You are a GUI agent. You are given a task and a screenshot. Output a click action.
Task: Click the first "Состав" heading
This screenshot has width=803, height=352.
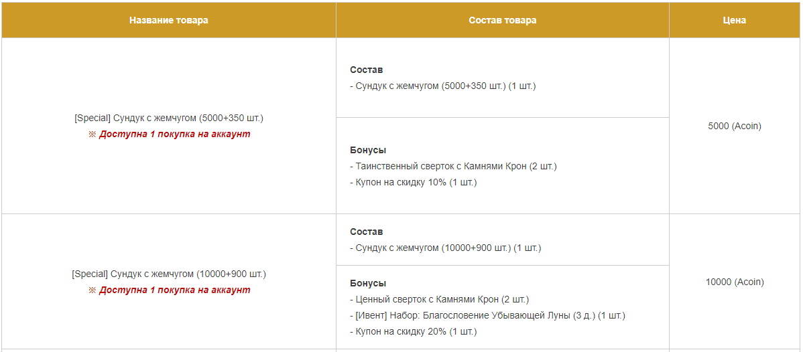[x=366, y=70]
